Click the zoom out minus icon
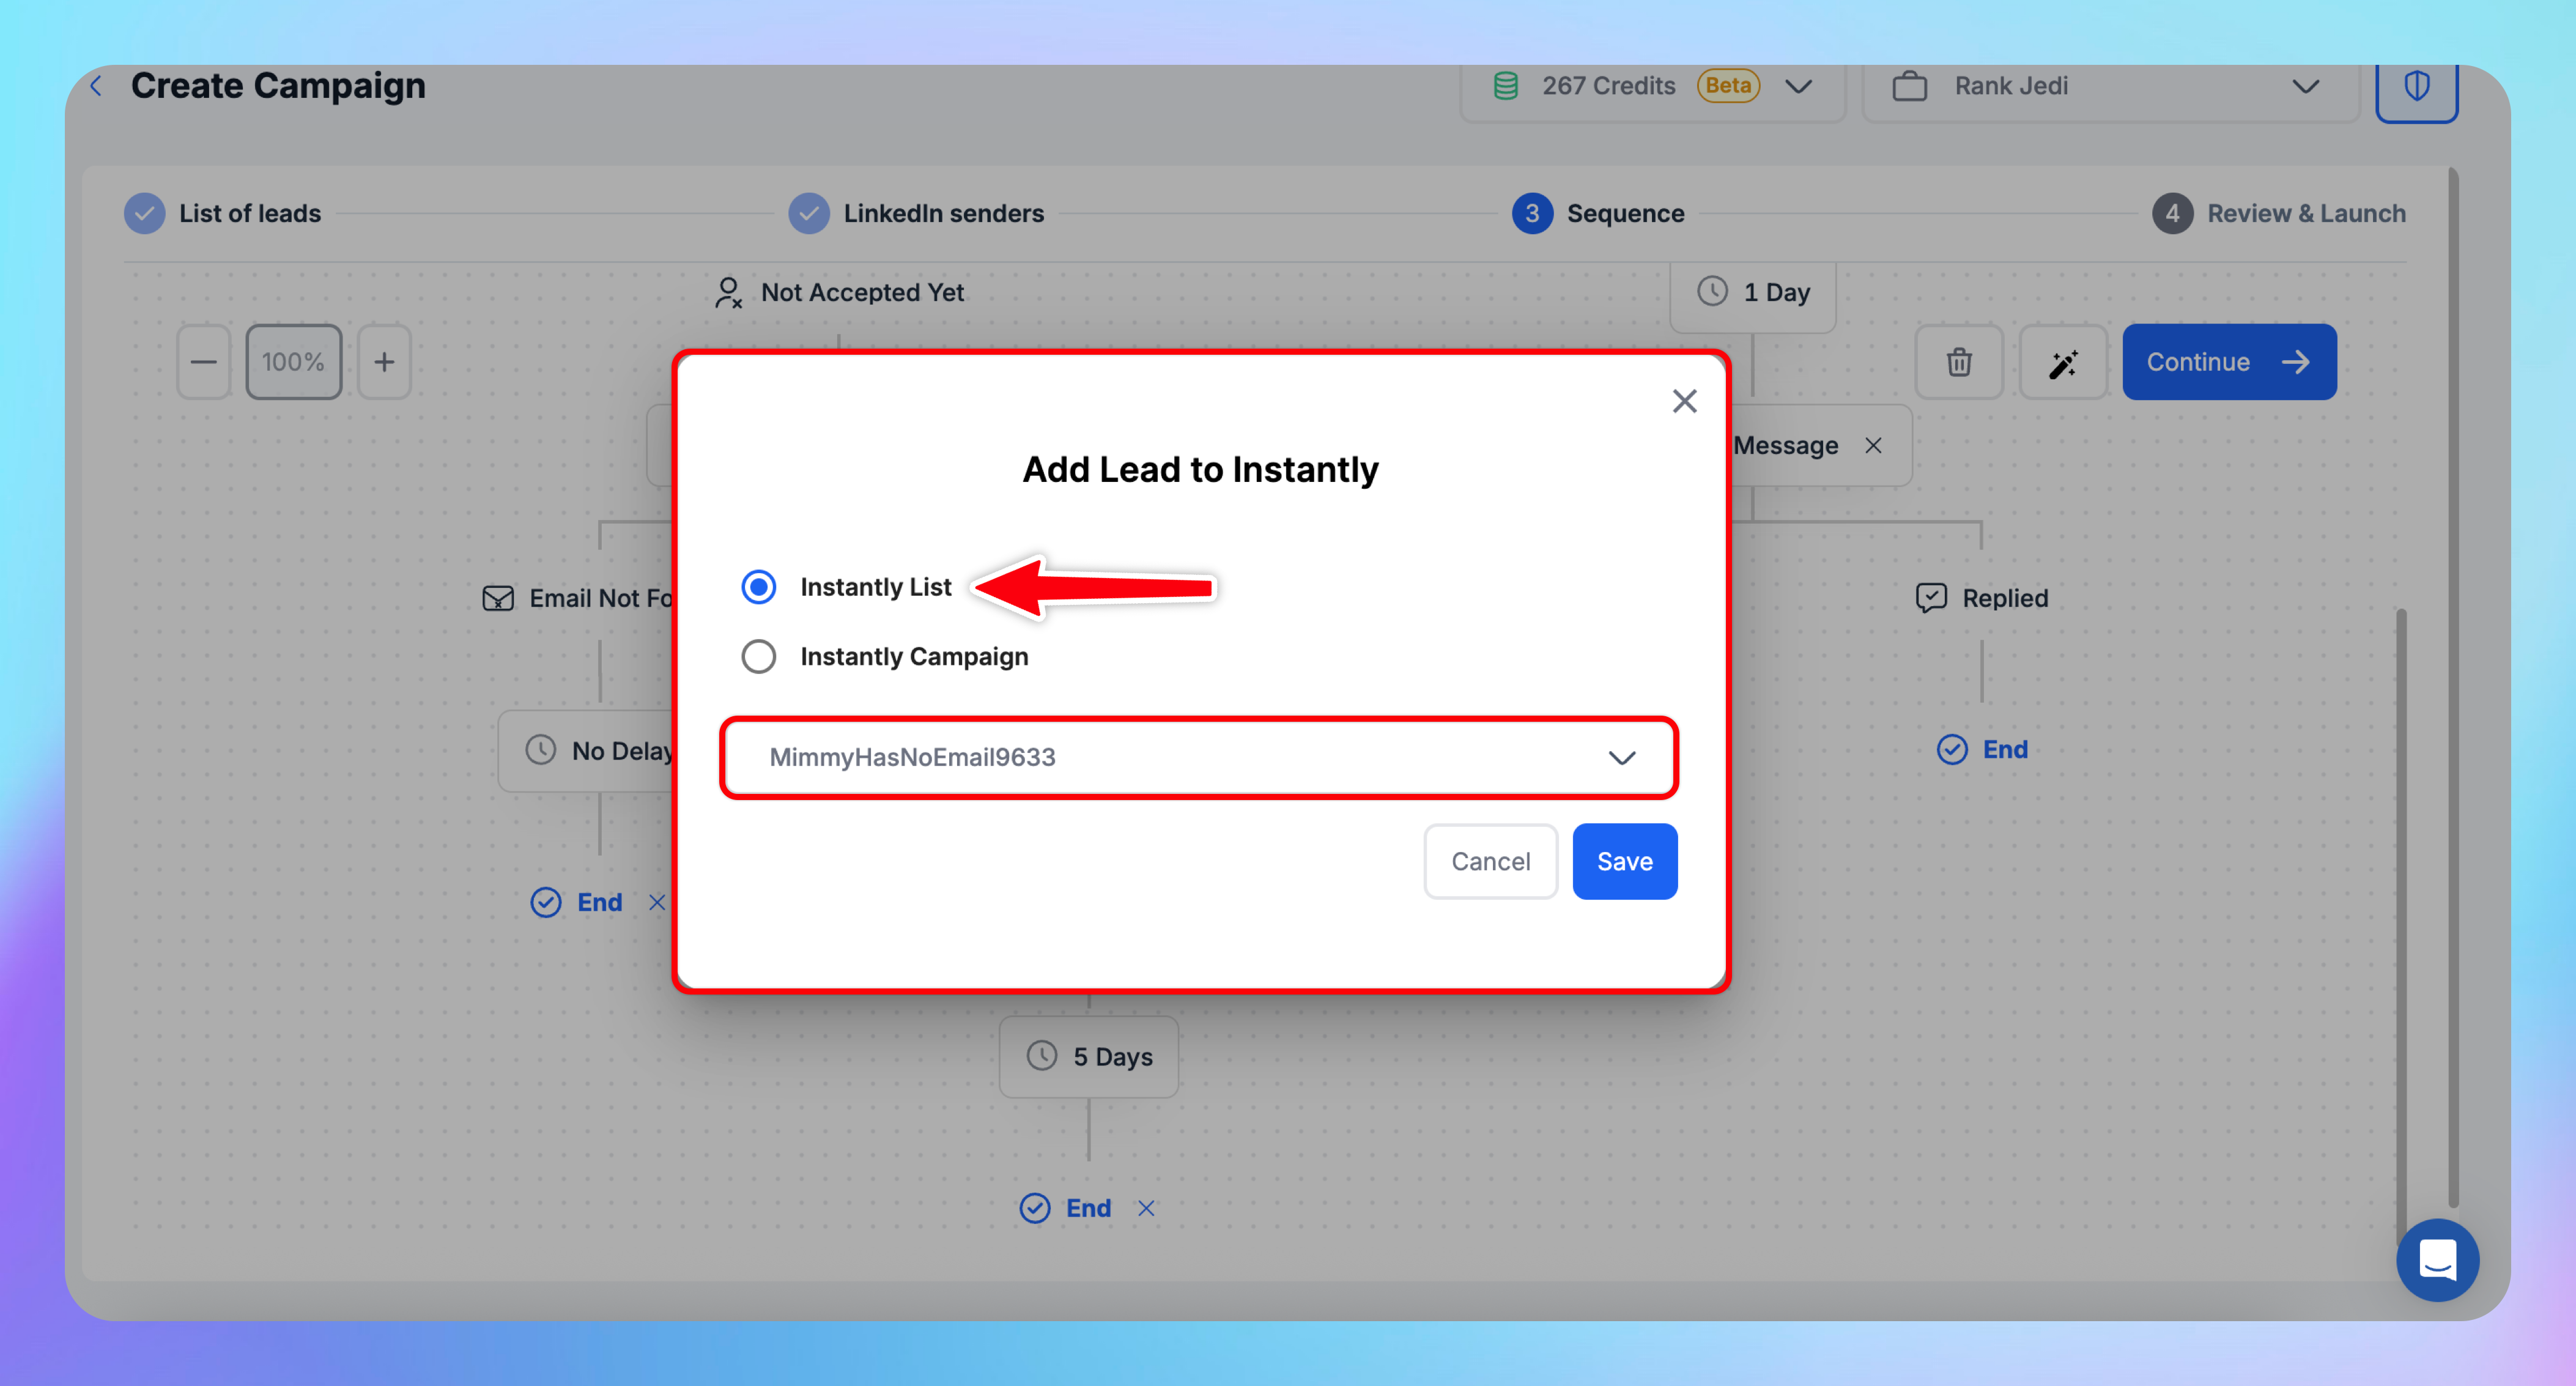2576x1386 pixels. tap(204, 362)
